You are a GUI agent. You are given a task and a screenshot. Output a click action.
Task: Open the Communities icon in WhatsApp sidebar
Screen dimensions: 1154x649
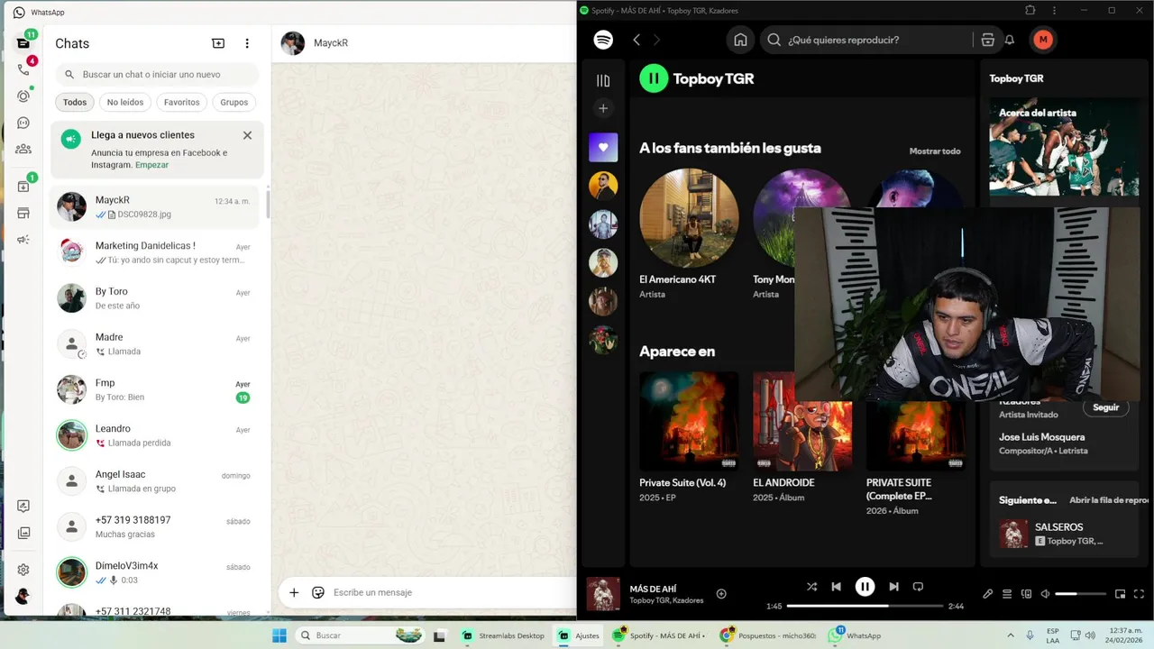pyautogui.click(x=23, y=149)
